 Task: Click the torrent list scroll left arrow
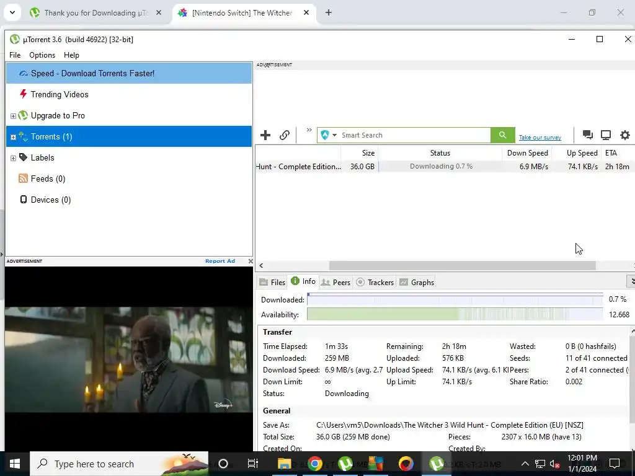pyautogui.click(x=261, y=265)
